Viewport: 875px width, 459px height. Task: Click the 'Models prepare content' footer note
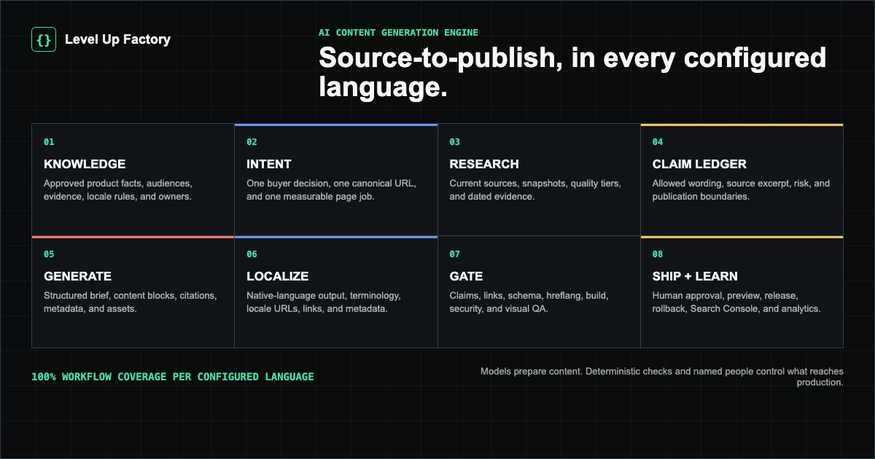point(662,377)
